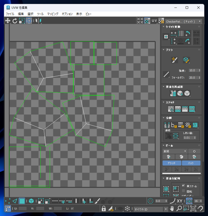Toggle the 再スケール checkbox

(x=183, y=185)
